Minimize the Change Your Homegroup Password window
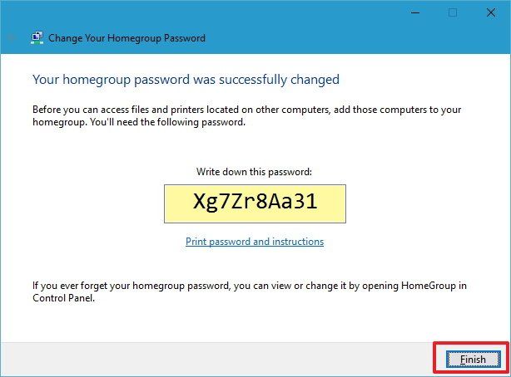 tap(415, 13)
